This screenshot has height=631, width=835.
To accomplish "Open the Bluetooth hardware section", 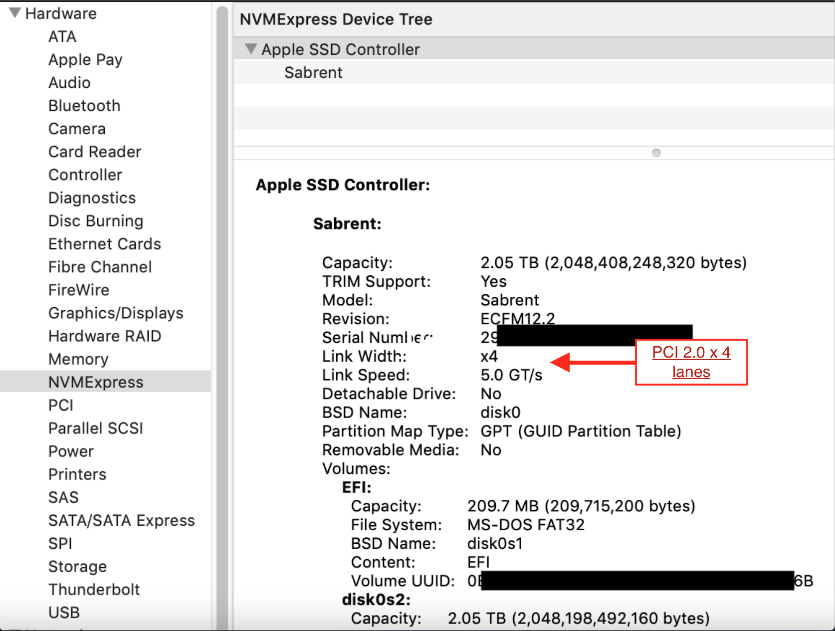I will [84, 105].
